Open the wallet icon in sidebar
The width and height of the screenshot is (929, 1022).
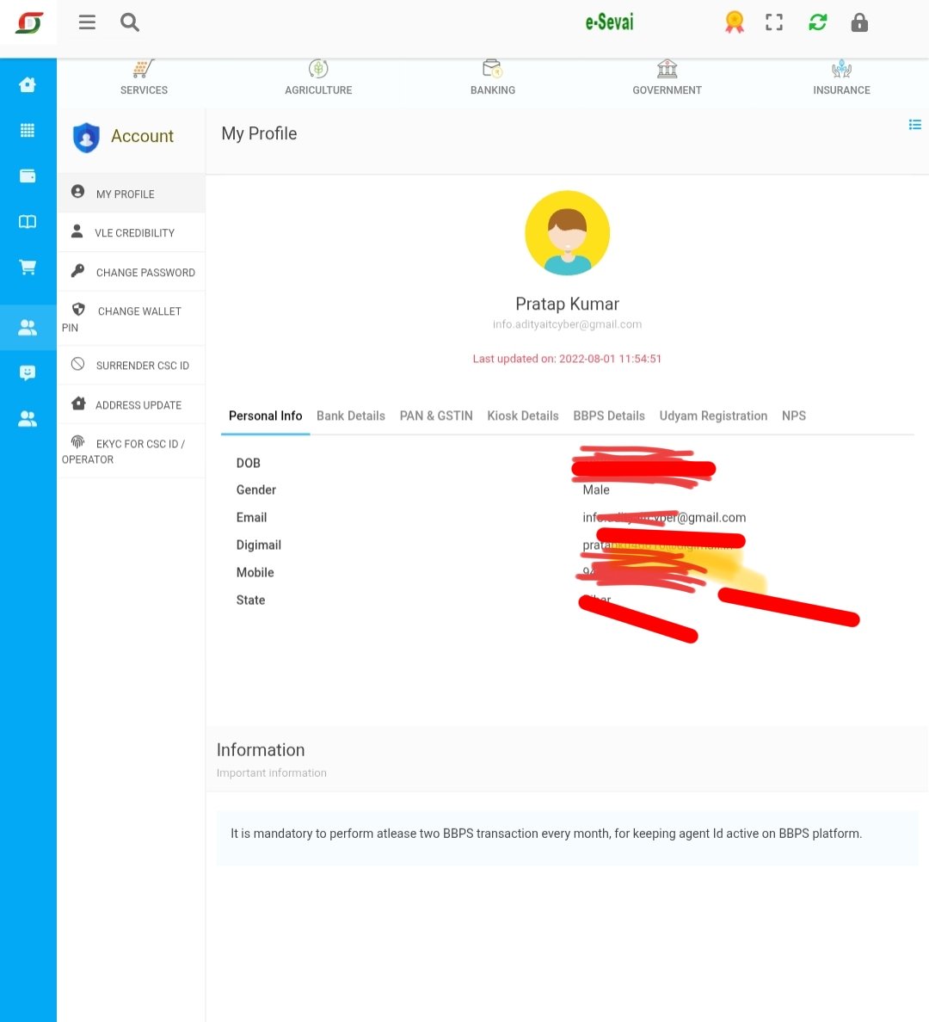pos(28,176)
